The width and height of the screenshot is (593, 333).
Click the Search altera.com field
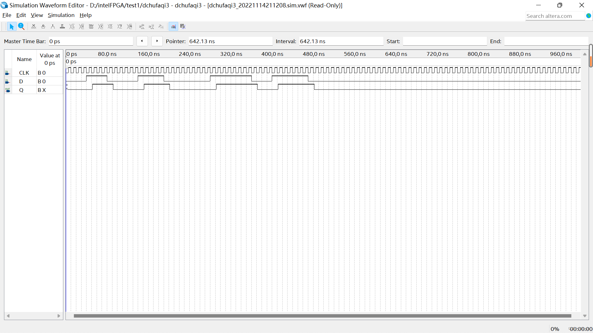tap(555, 16)
